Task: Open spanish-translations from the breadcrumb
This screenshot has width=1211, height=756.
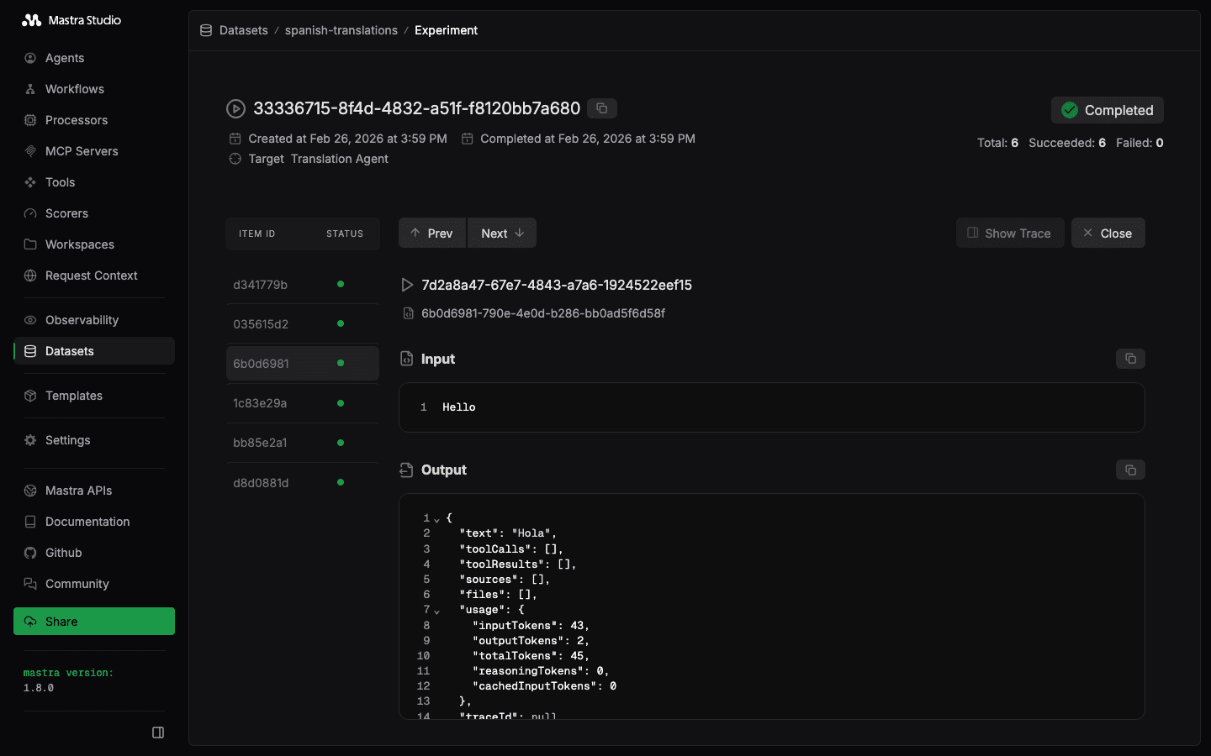Action: point(341,30)
